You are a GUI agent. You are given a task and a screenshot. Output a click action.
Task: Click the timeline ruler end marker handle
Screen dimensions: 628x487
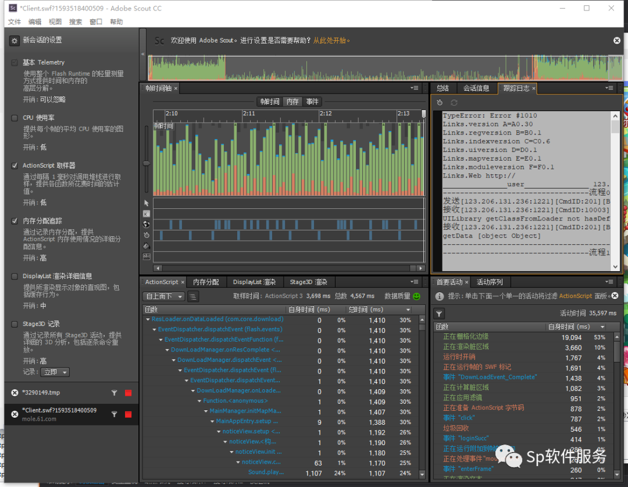[423, 114]
